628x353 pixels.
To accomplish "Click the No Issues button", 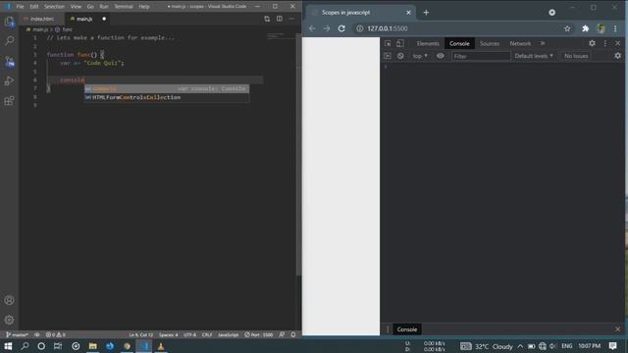I will pyautogui.click(x=576, y=56).
